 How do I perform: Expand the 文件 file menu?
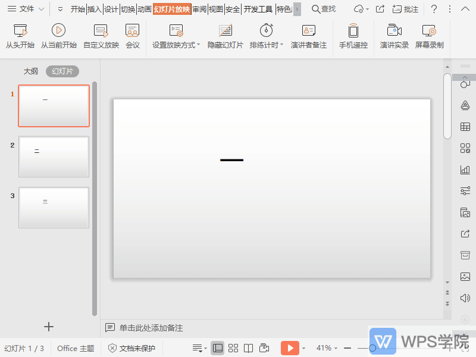point(25,9)
